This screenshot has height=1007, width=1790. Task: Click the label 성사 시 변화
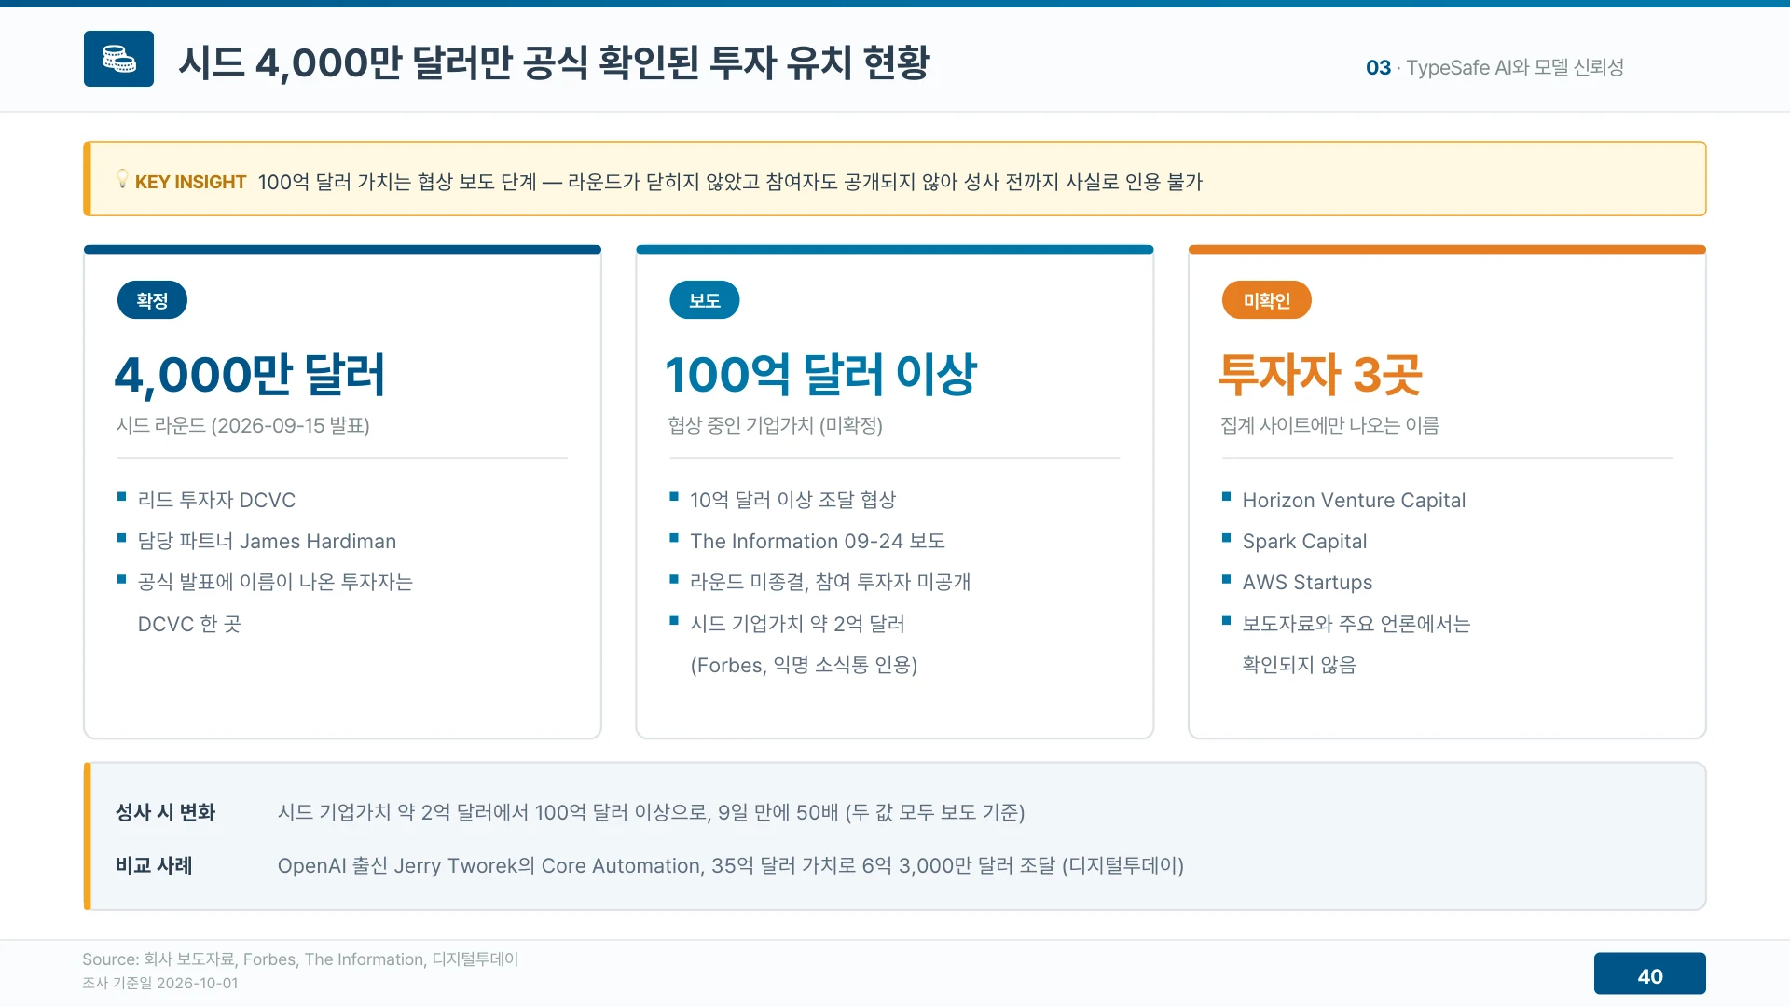tap(165, 812)
